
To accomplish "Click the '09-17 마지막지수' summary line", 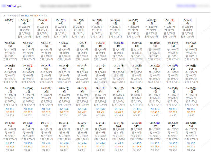I will point(25,16).
